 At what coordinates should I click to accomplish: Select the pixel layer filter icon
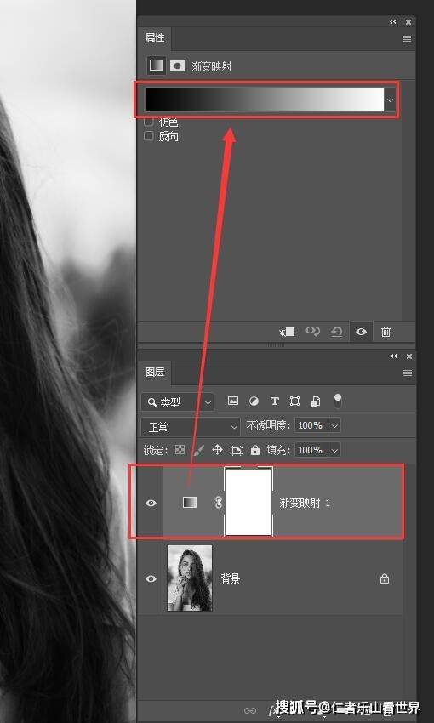233,401
